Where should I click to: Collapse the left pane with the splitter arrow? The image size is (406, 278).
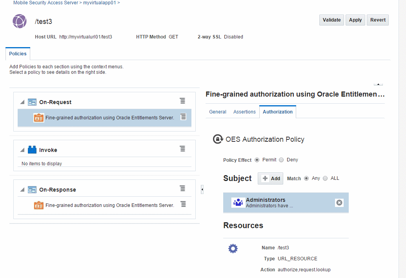202,189
